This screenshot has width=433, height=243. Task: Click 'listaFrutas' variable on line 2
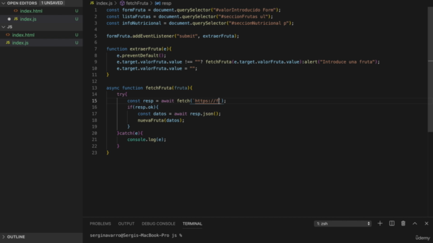click(x=137, y=16)
